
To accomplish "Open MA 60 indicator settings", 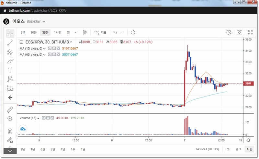I will coord(54,54).
